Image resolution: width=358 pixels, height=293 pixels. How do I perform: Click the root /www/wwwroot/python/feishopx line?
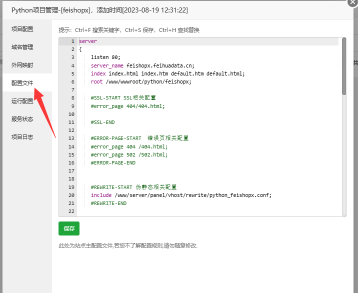(141, 82)
